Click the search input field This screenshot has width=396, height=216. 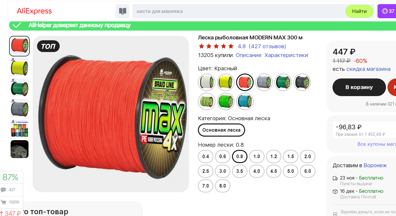(239, 11)
